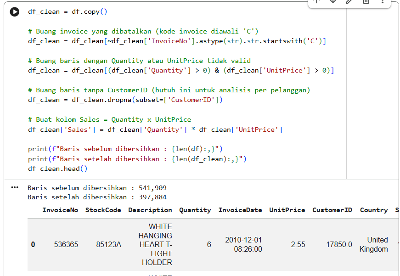Click the UnitPrice column header
This screenshot has width=400, height=276.
pos(287,210)
